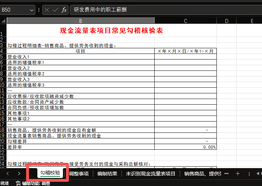262x186 pixels.
Task: Select cell 销售商品、提供劳务收到的现金应有金额
Action: pyautogui.click(x=81, y=130)
